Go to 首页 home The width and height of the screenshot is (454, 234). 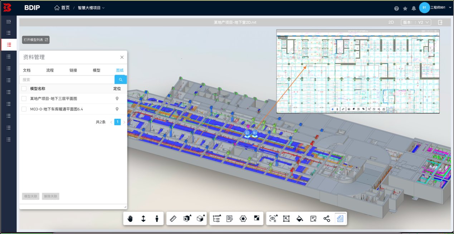[x=62, y=8]
